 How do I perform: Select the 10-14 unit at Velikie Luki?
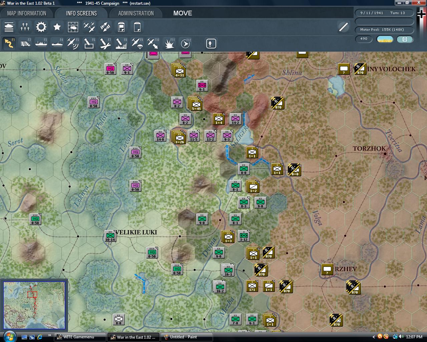click(110, 236)
